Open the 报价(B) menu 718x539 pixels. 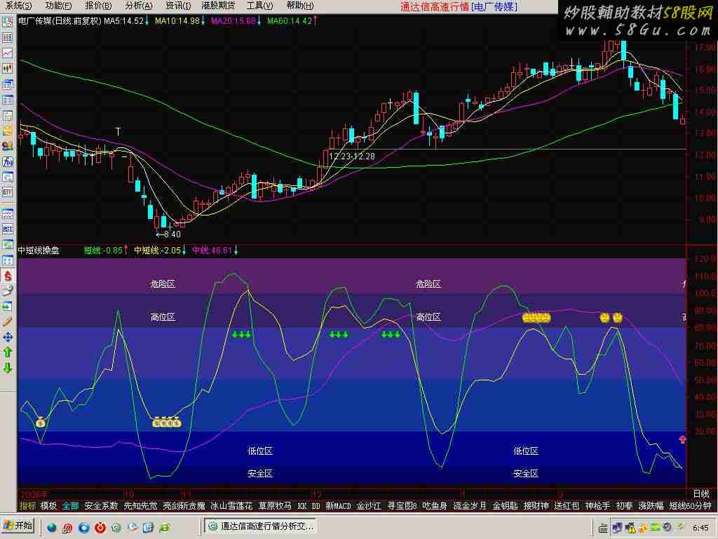[98, 6]
